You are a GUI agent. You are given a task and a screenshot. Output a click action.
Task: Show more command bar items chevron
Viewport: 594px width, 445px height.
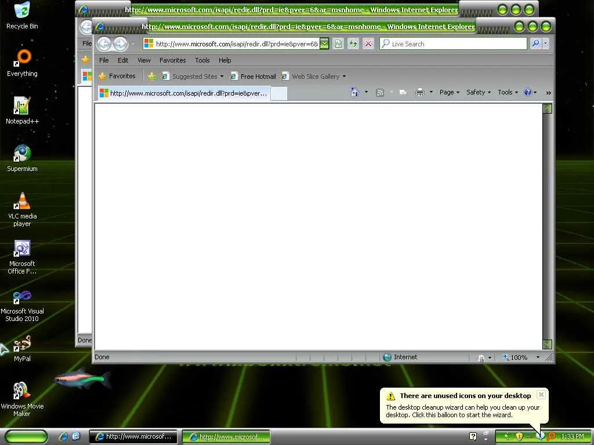(x=548, y=93)
